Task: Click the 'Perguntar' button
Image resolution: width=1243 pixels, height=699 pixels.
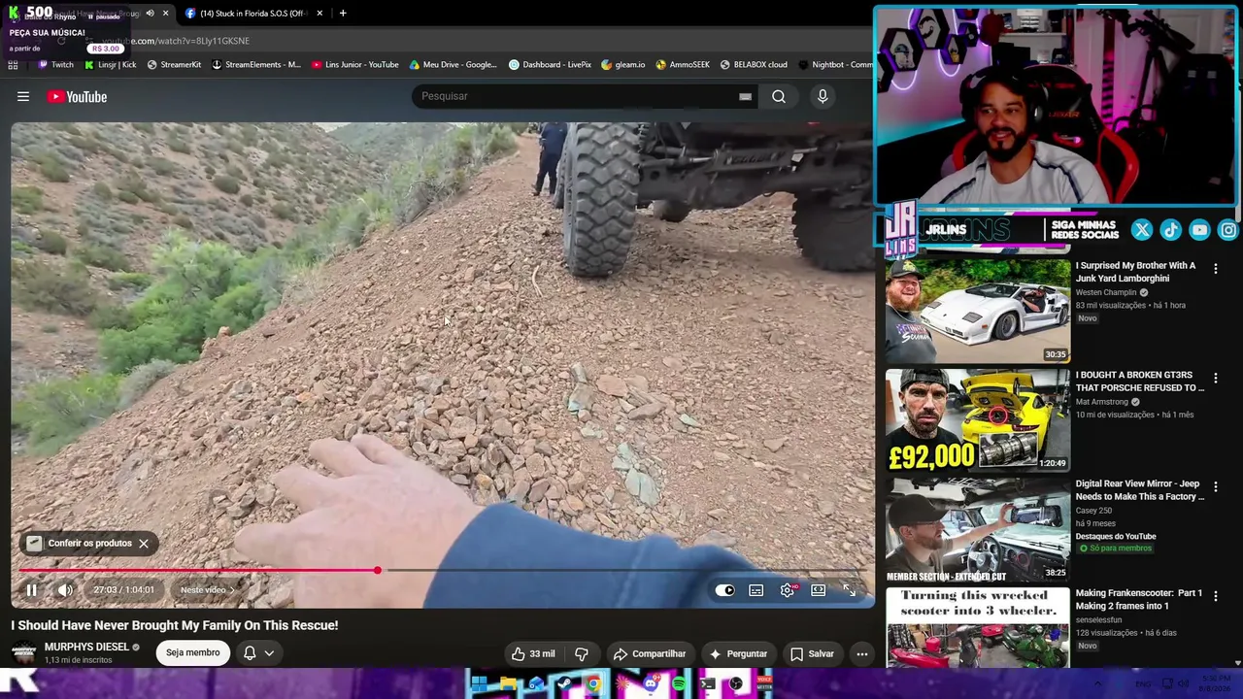Action: pos(738,654)
